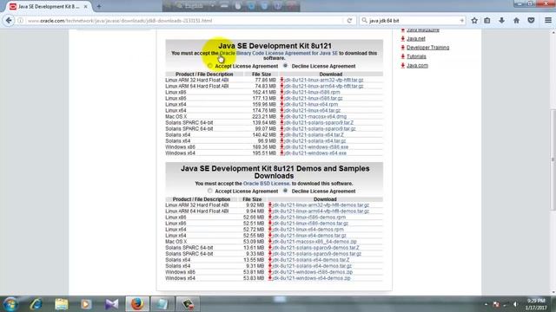Download jdk-8u121-linux-arm64-vfp-hflt-demos.tar.gz
Viewport: 556px width, 312px height.
[x=321, y=211]
